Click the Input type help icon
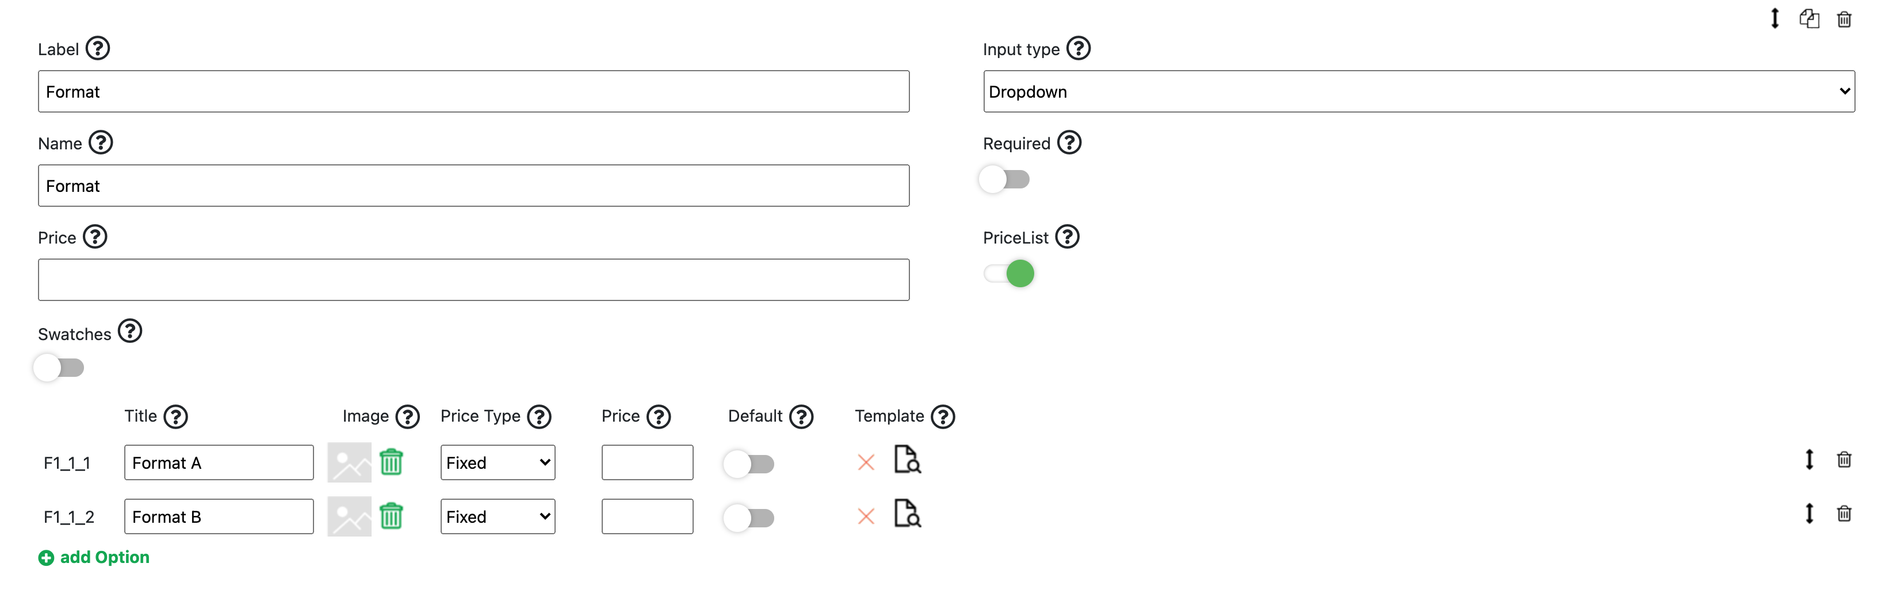Viewport: 1897px width, 594px height. tap(1078, 48)
